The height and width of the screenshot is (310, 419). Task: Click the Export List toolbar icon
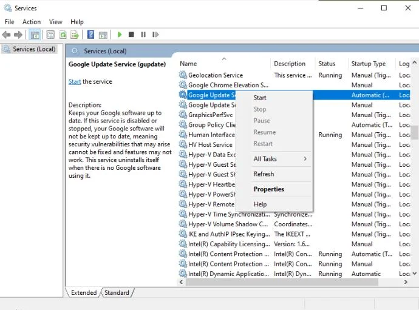[x=75, y=35]
